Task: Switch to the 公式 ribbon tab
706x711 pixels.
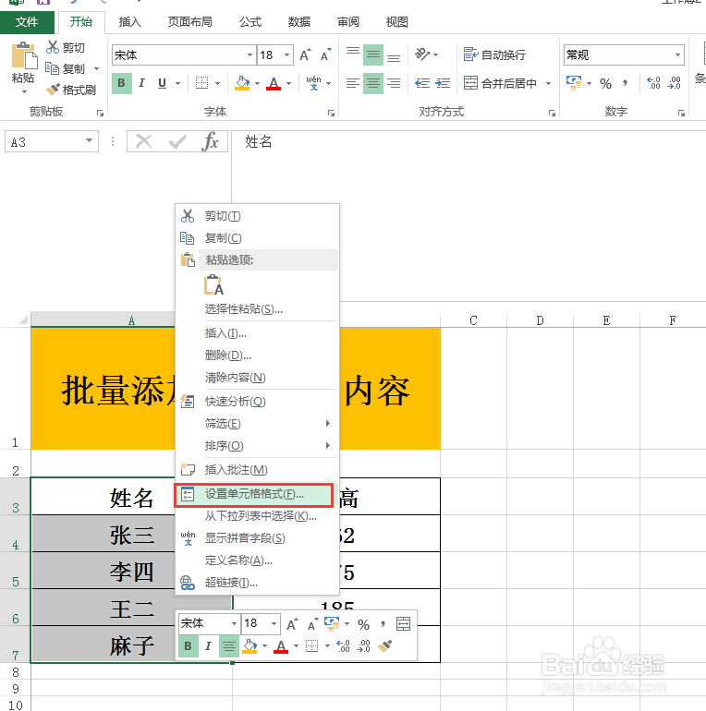Action: pos(250,22)
